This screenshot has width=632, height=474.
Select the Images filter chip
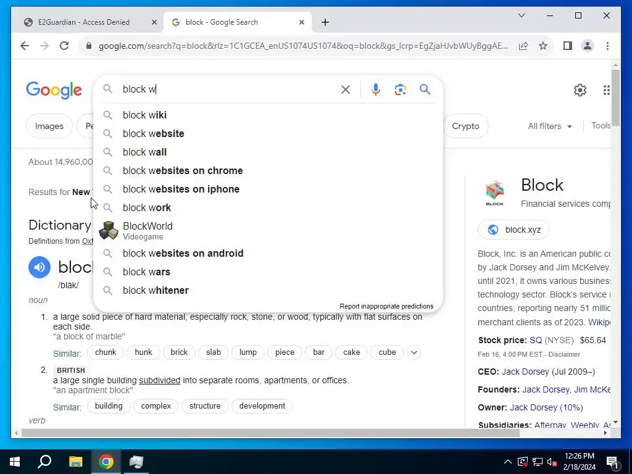49,126
